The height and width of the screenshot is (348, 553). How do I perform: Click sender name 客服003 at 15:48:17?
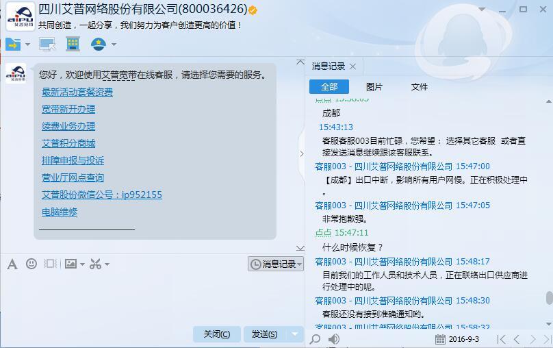[331, 262]
